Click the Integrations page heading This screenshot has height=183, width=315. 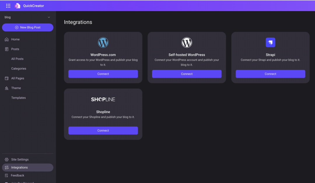point(78,22)
